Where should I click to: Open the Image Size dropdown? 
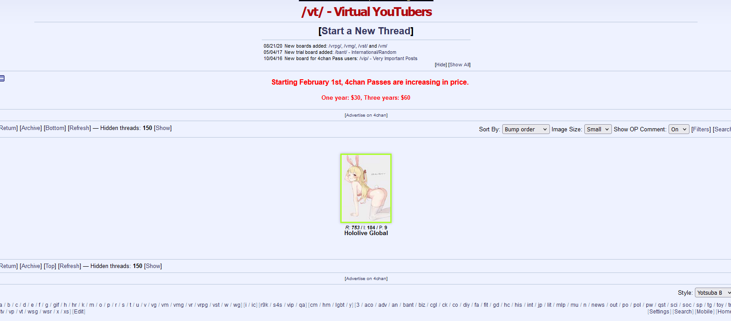click(598, 129)
